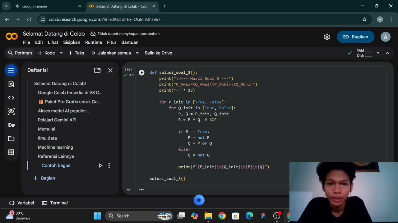This screenshot has height=223, width=398.
Task: Open the Runtime menu
Action: 94,42
